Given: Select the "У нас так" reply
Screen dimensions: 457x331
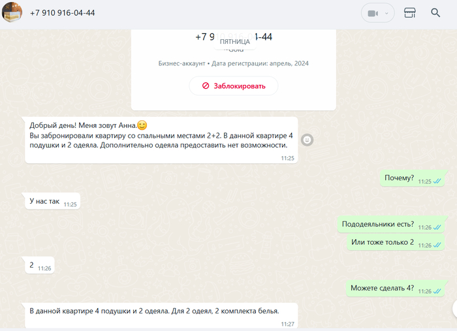Looking at the screenshot, I should coord(45,201).
